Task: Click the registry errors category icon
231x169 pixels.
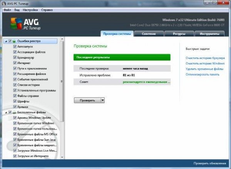Action: pos(14,41)
